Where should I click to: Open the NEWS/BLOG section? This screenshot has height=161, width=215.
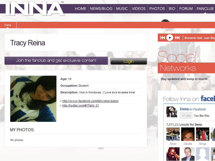pyautogui.click(x=101, y=9)
